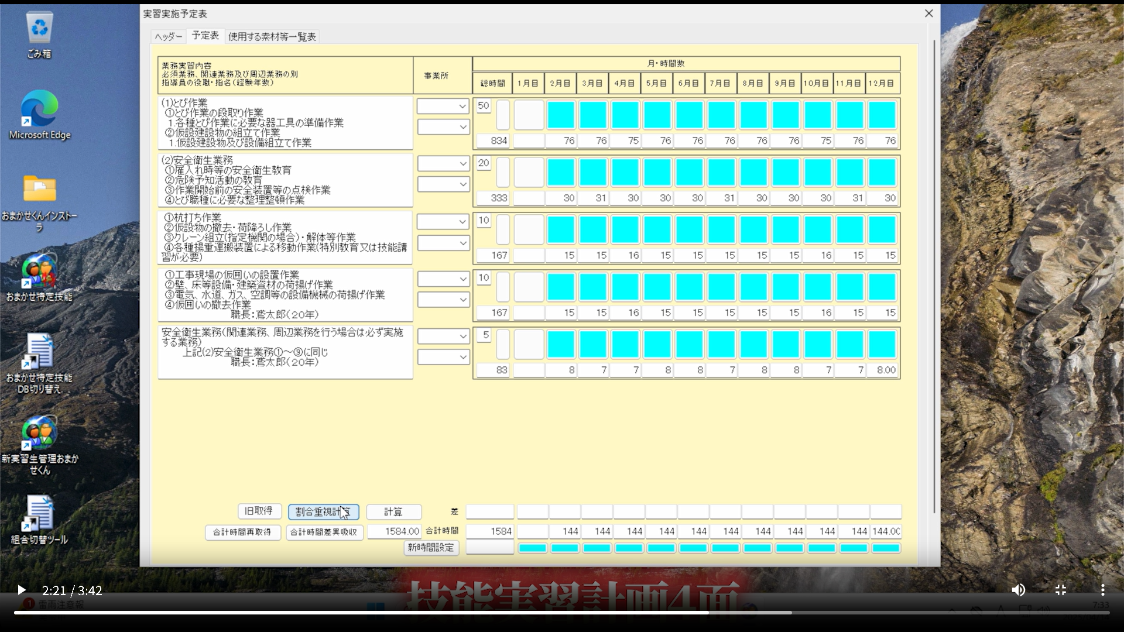Open 使用する素材等一覧表 tab
This screenshot has width=1124, height=632.
(272, 36)
